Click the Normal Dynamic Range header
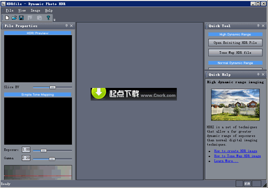268x188 pixels. tap(235, 63)
